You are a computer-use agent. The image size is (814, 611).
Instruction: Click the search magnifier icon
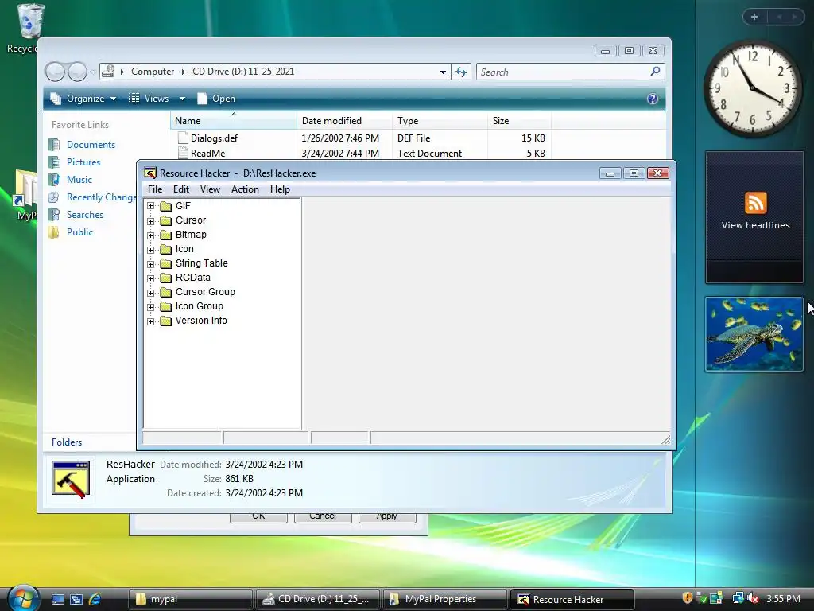656,71
